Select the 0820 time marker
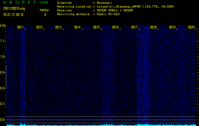199x126 pixels. pyautogui.click(x=191, y=27)
